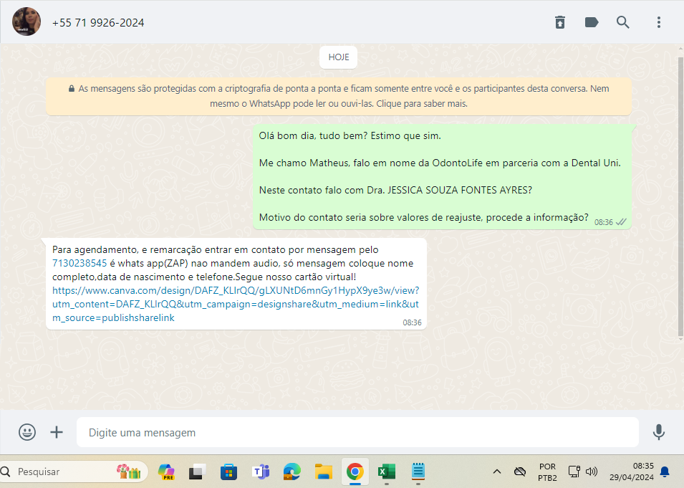Click the phone number 7130238545 link
This screenshot has height=488, width=684.
click(x=80, y=263)
